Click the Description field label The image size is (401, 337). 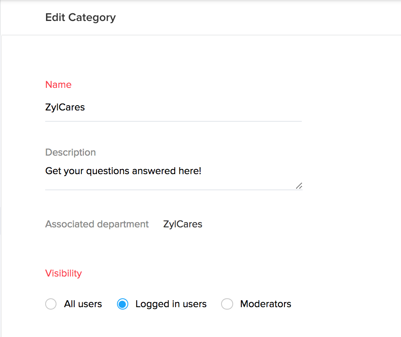coord(70,152)
